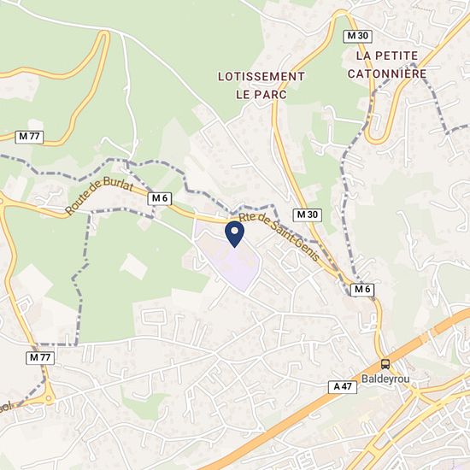The height and width of the screenshot is (470, 470).
Task: Click the Route de Burlat road label
Action: 99,195
